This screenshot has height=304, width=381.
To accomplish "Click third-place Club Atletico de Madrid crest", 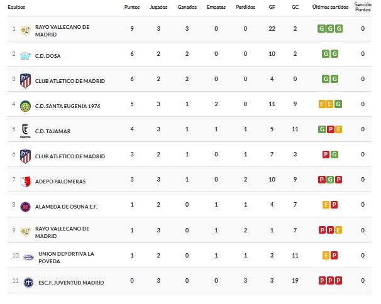I will pos(26,81).
